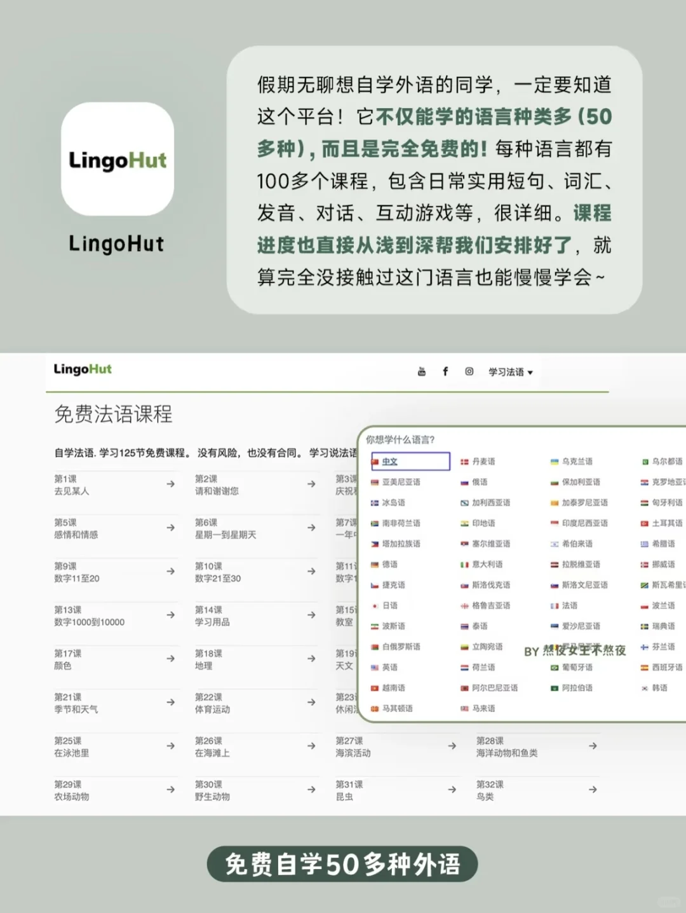This screenshot has width=686, height=913.
Task: Click the arrow for 第32课 鸟类
Action: [592, 790]
